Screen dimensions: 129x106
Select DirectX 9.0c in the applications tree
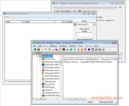pos(50,84)
